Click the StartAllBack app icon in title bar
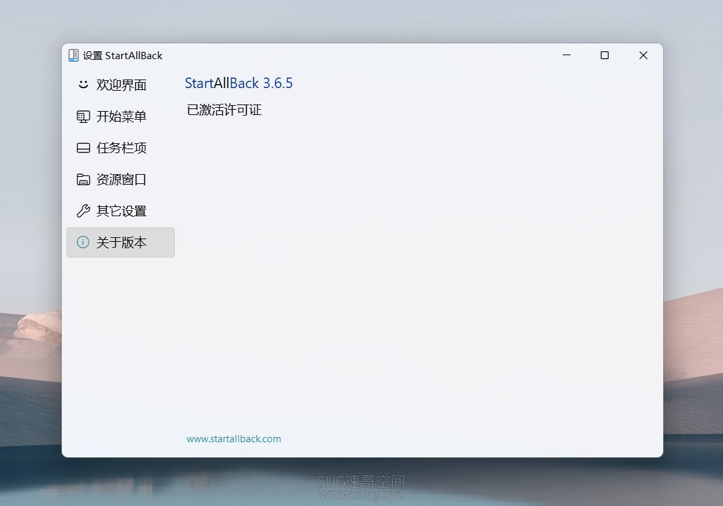The image size is (723, 506). 74,55
